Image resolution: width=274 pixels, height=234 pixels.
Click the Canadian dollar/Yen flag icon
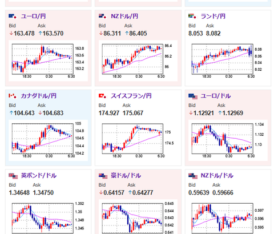tap(13, 96)
